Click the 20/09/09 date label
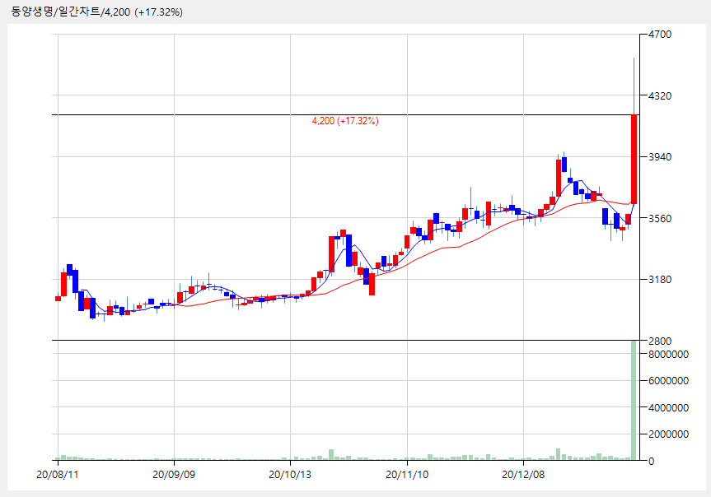Screen dimensions: 711x497 [x=174, y=474]
